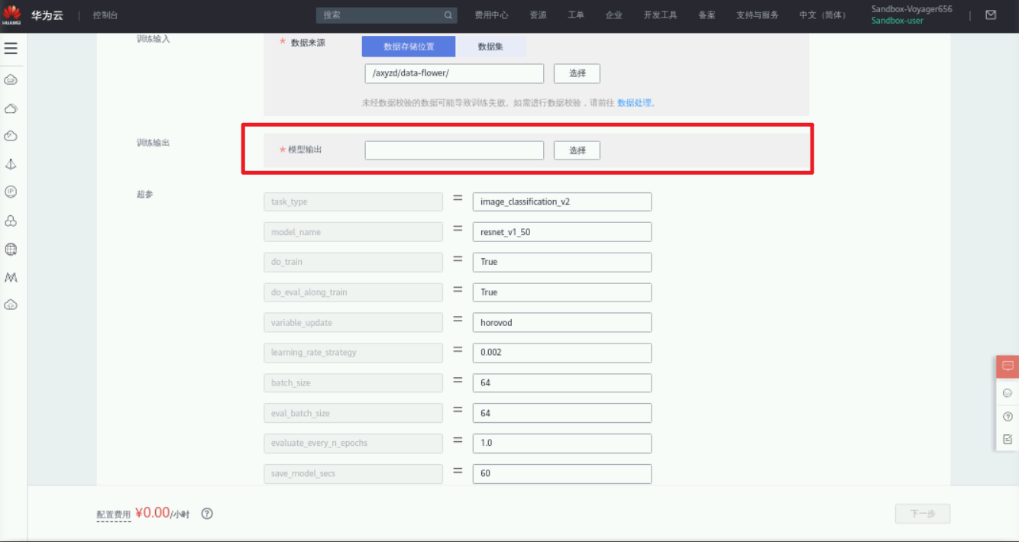Click the horovod value field
The width and height of the screenshot is (1019, 542).
(x=562, y=323)
